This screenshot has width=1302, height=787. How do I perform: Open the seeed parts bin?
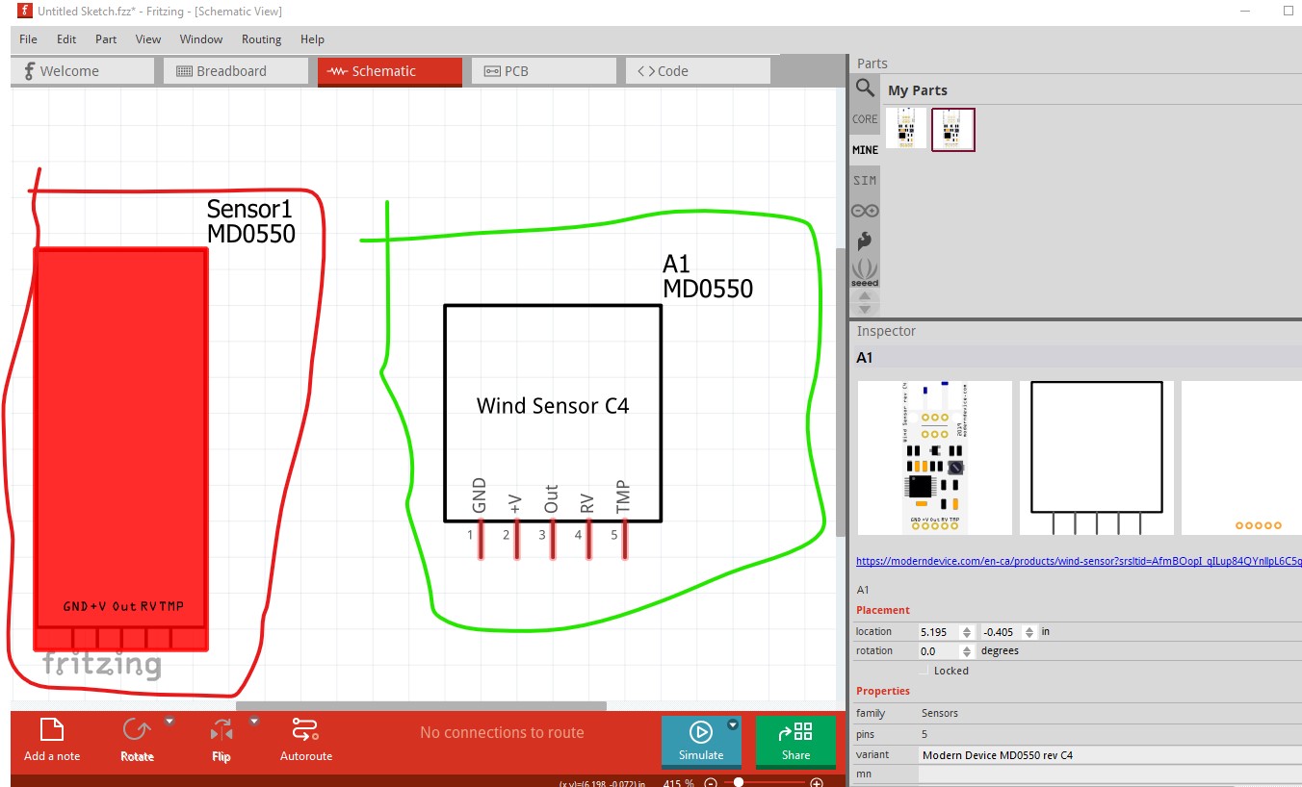(865, 272)
